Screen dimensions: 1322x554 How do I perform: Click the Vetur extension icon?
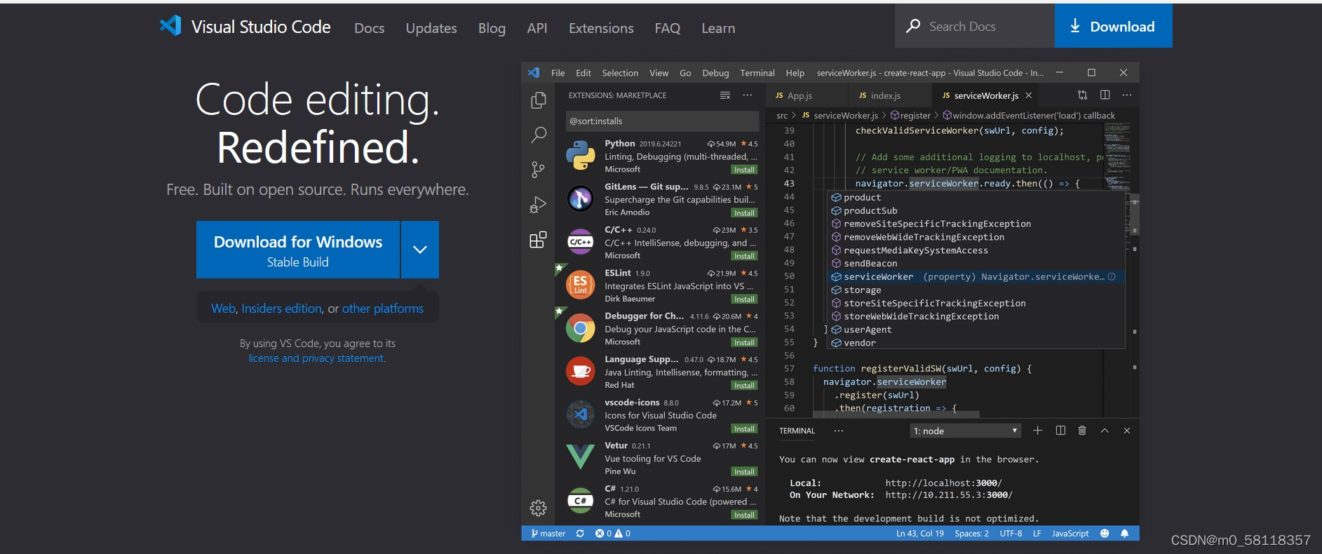coord(580,457)
